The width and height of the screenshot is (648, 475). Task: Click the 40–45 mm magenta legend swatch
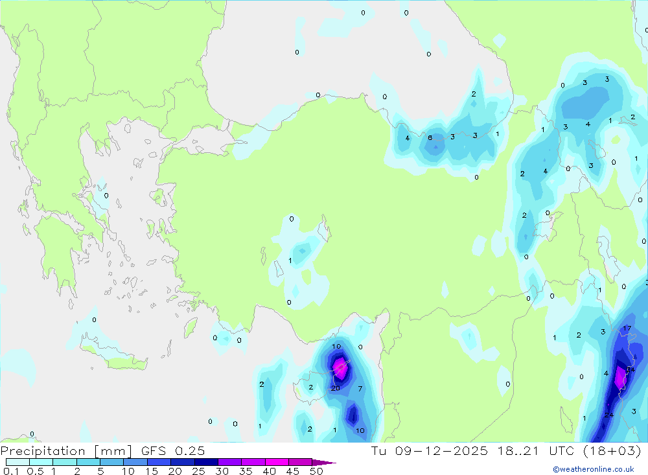point(277,462)
